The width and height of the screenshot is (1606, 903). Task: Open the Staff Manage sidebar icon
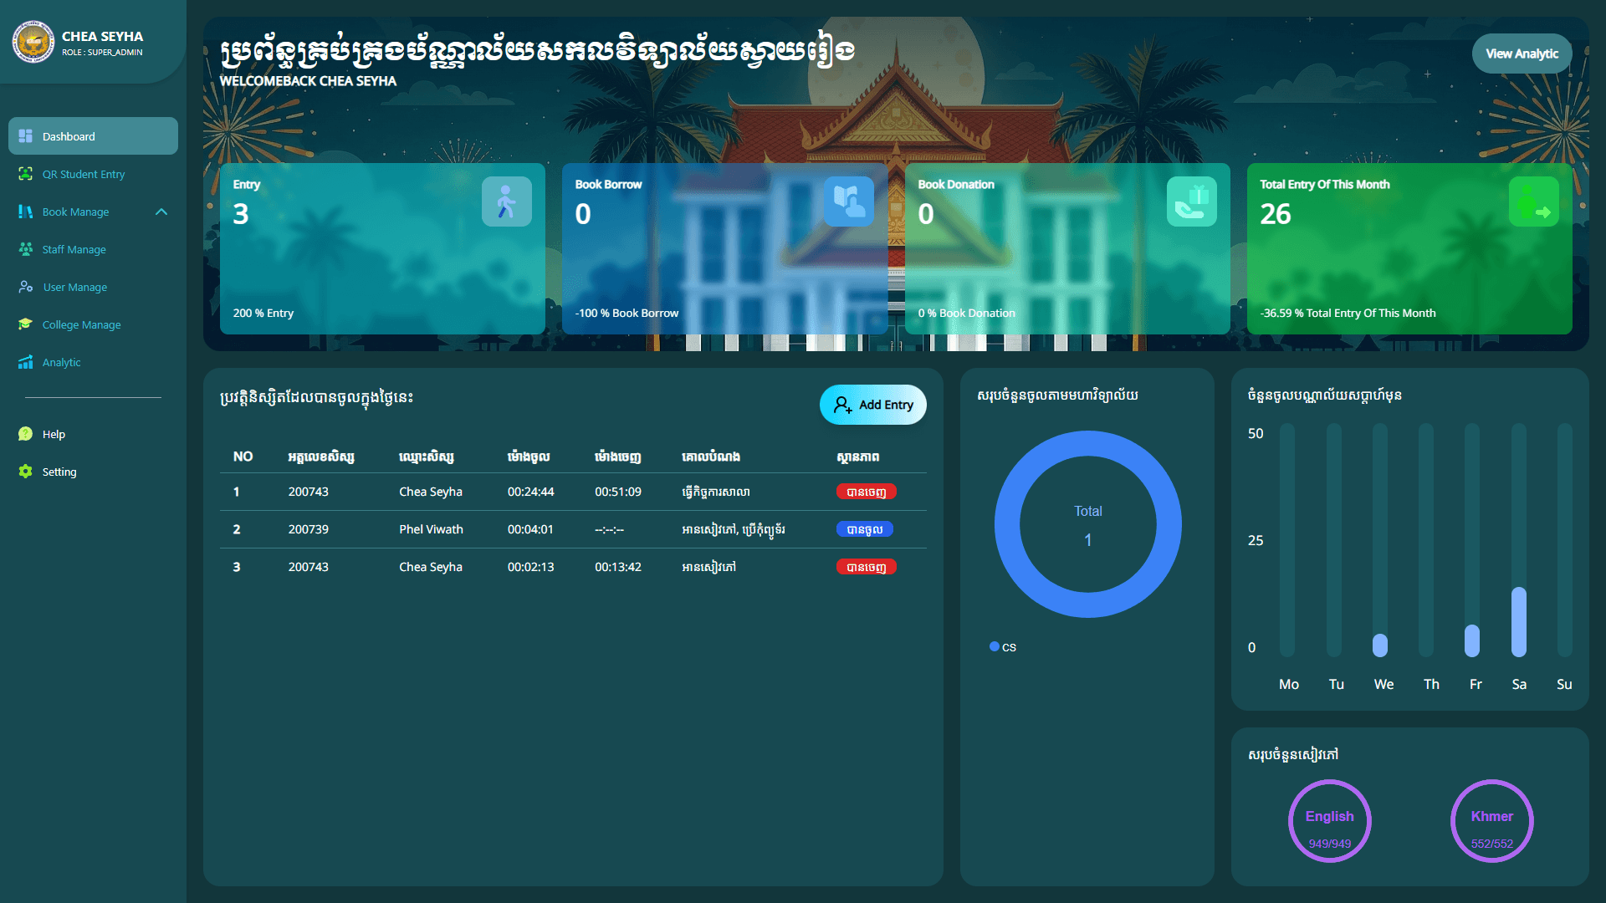coord(25,249)
